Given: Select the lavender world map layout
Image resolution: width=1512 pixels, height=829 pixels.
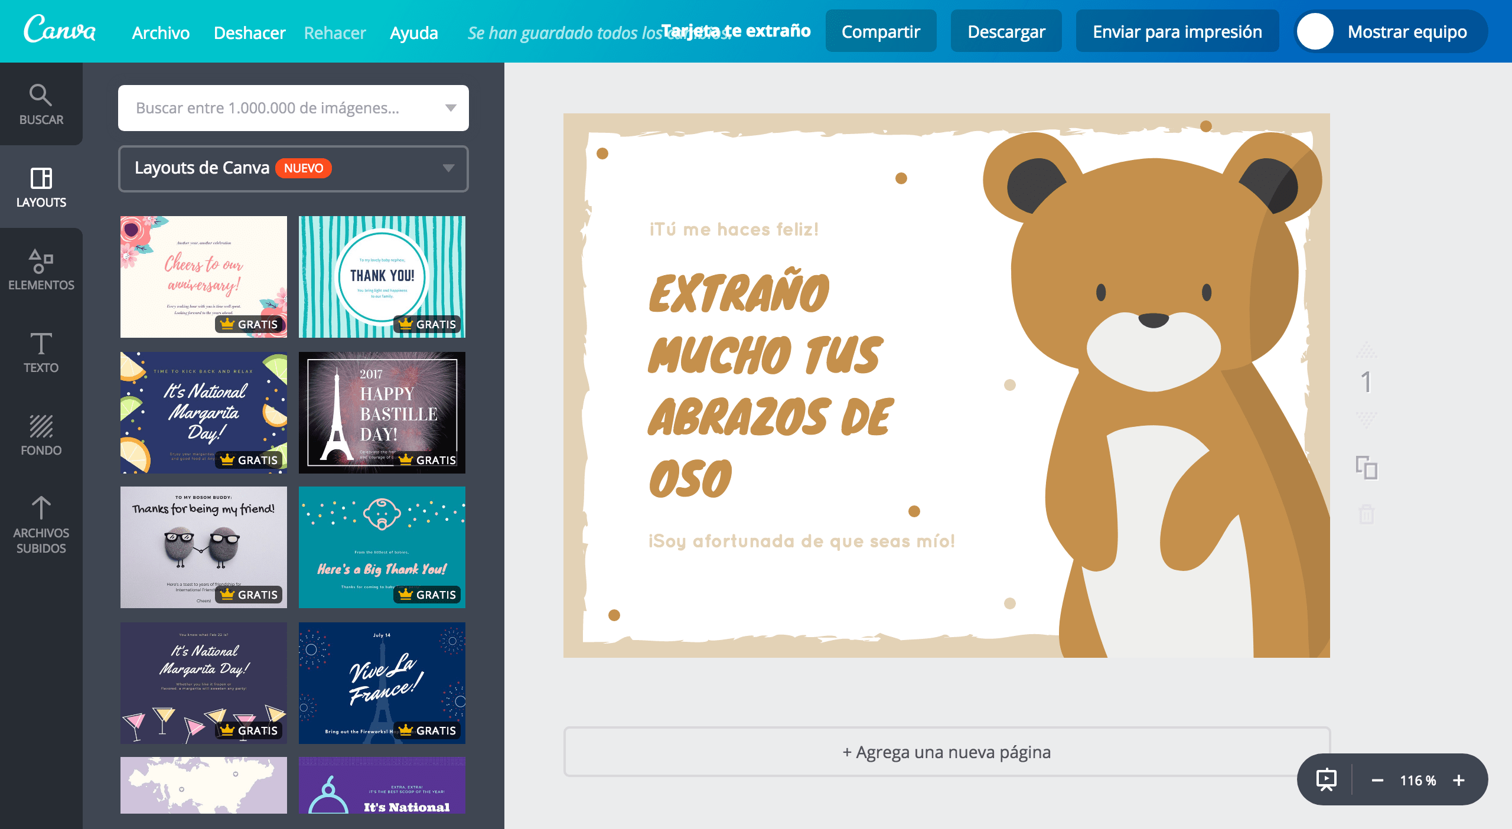Looking at the screenshot, I should pyautogui.click(x=204, y=785).
